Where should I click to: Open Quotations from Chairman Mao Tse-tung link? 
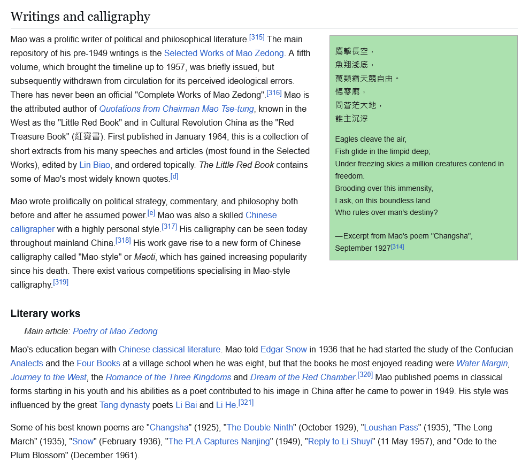click(x=177, y=109)
